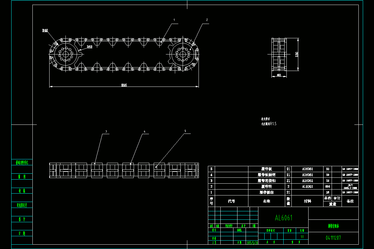Select part name 履带轮 in parts list
The width and height of the screenshot is (374, 249).
click(x=266, y=186)
